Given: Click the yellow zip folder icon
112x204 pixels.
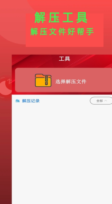Looking at the screenshot, I should click(43, 80).
